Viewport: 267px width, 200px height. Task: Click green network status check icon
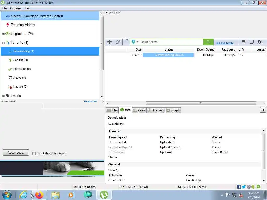pyautogui.click(x=258, y=186)
